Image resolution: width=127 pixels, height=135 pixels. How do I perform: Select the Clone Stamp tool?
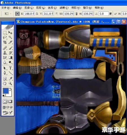5,53
